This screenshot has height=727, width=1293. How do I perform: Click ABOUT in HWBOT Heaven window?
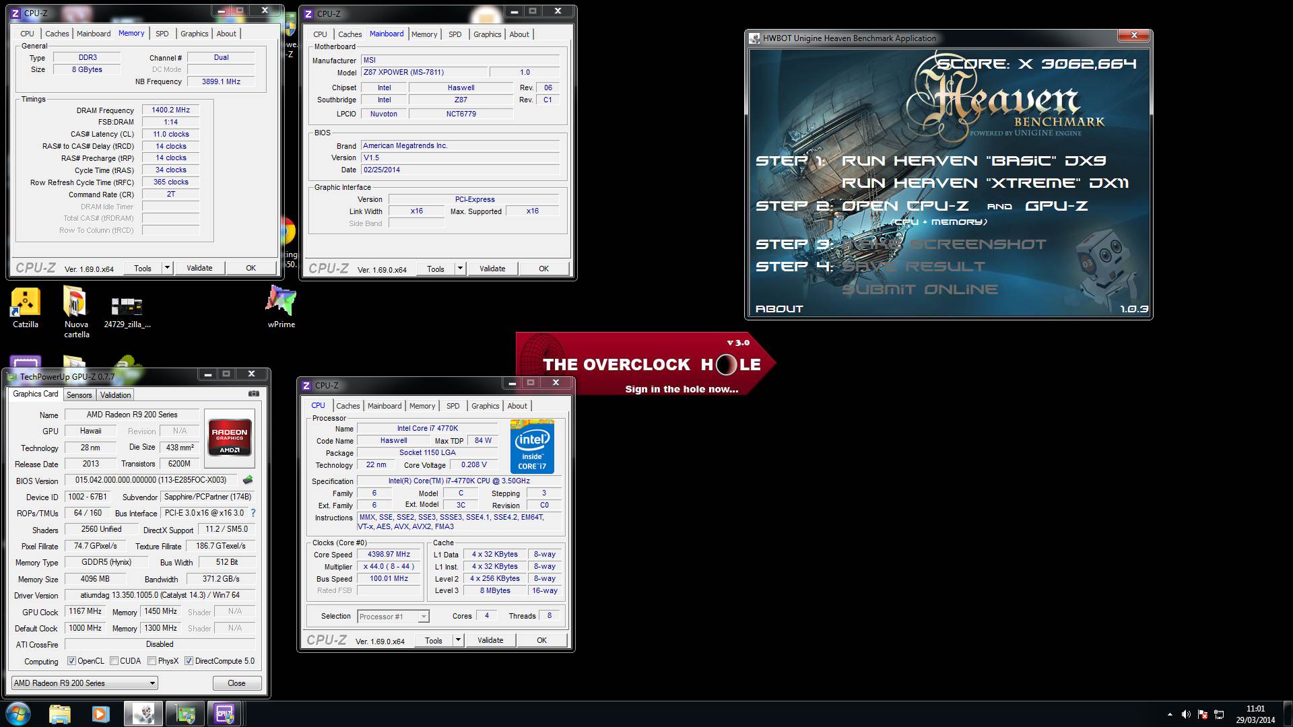[779, 309]
